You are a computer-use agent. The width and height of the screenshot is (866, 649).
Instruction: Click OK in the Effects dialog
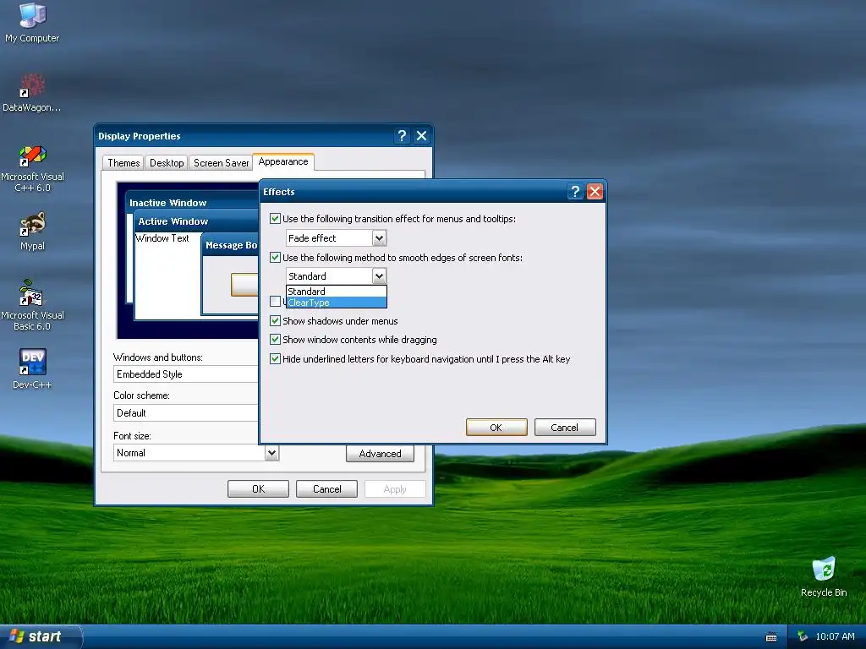pyautogui.click(x=496, y=427)
